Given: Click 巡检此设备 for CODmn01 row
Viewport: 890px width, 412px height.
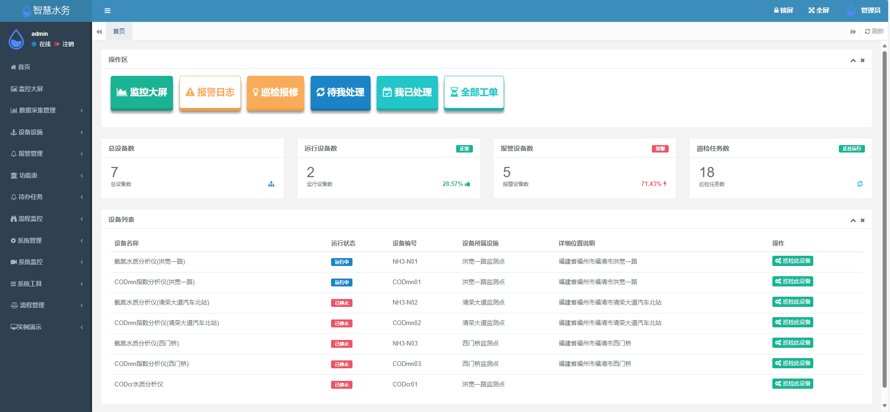Looking at the screenshot, I should point(793,281).
